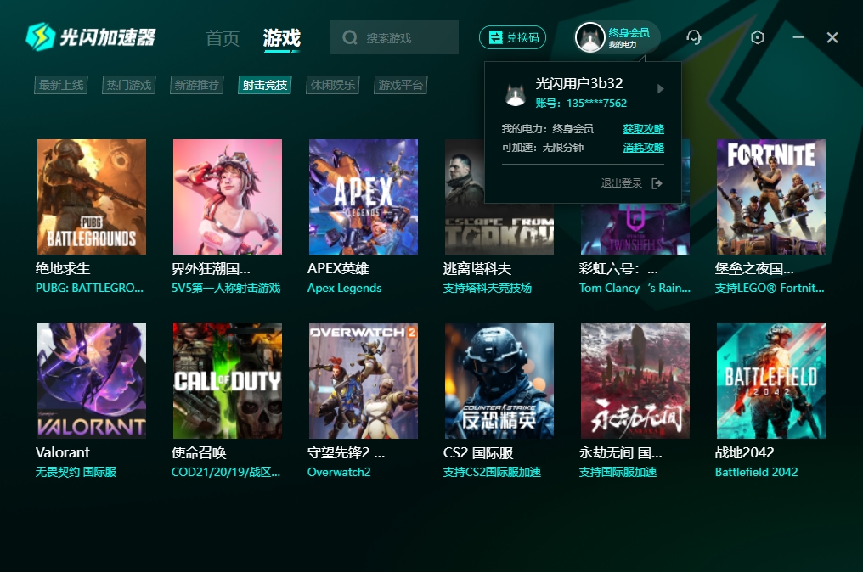Click the 搜索游戏 search field

[394, 37]
